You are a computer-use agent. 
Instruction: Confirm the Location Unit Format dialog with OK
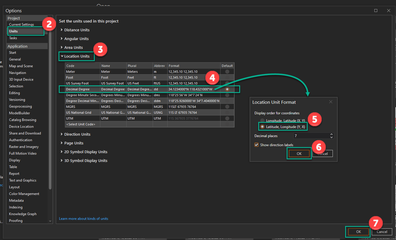pos(299,153)
